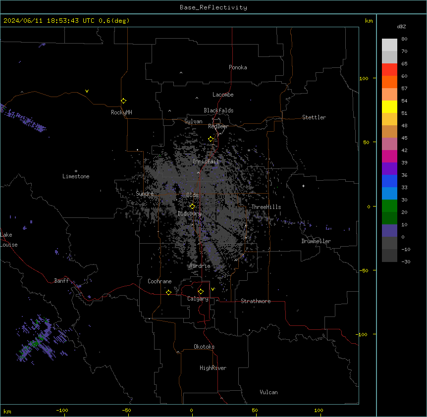This screenshot has width=427, height=417.
Task: Click the yellow 54 dBZ color swatch
Action: pyautogui.click(x=389, y=106)
